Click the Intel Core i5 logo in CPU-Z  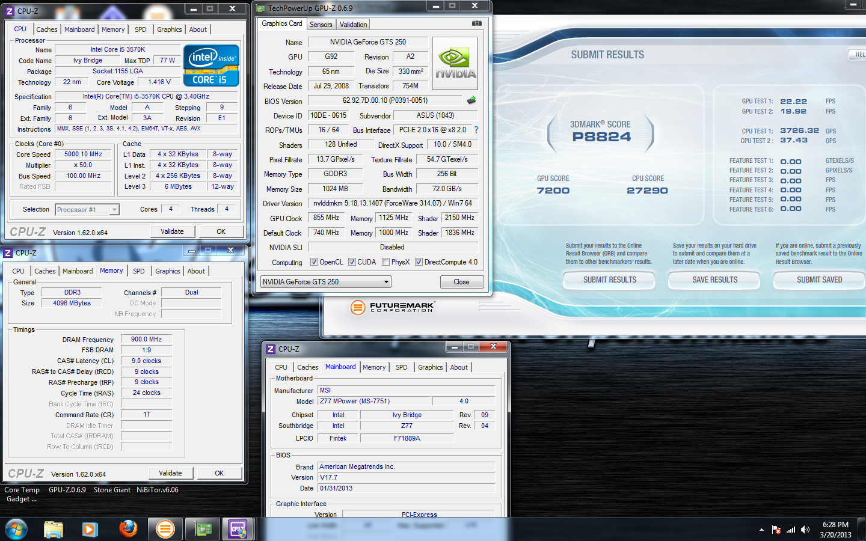[x=211, y=66]
